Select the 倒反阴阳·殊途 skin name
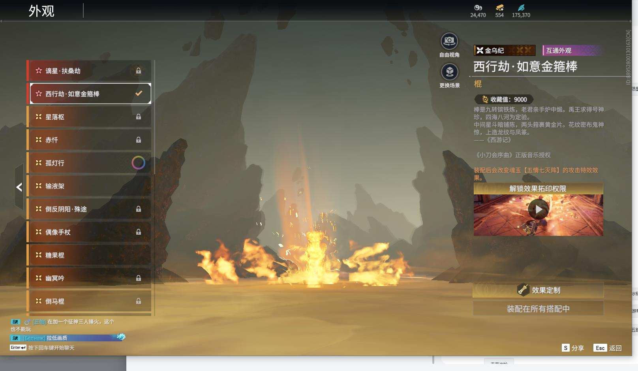Screen dimensions: 638x371 point(66,209)
